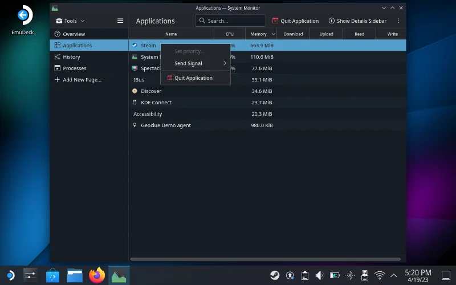Open the Wi-Fi network tray icon
Image resolution: width=456 pixels, height=285 pixels.
pos(380,275)
